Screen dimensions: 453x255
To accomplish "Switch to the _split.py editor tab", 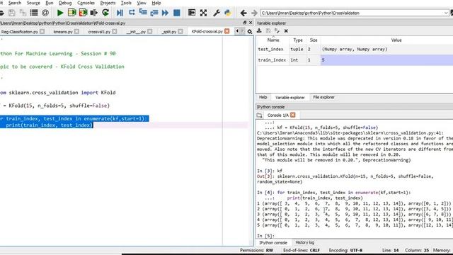I will [169, 32].
